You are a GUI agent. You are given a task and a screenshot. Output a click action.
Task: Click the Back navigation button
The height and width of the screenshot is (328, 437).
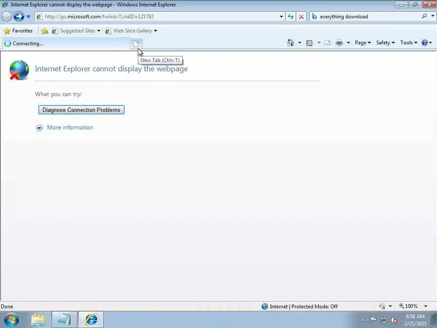(x=6, y=17)
